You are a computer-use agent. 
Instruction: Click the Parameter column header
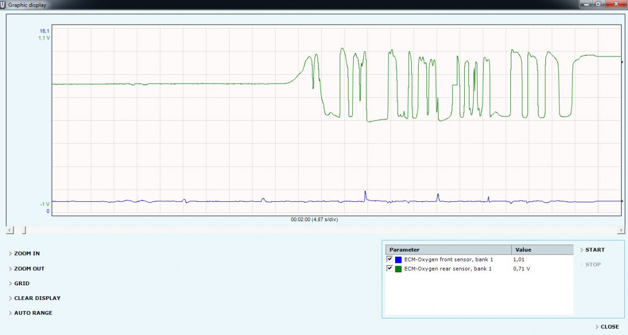[x=448, y=250]
